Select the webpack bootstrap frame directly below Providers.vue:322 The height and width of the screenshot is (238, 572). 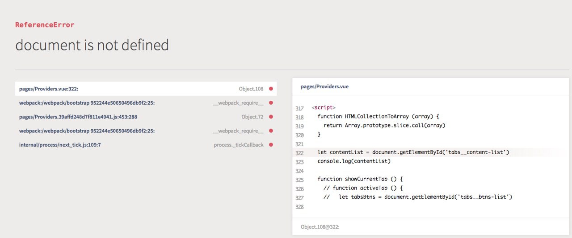coord(87,103)
